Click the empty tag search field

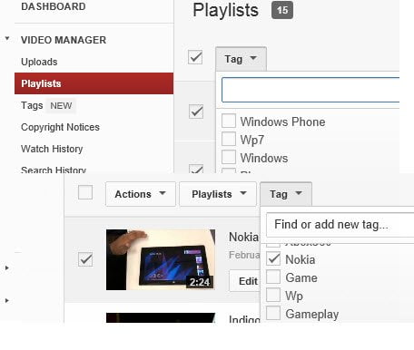point(310,90)
